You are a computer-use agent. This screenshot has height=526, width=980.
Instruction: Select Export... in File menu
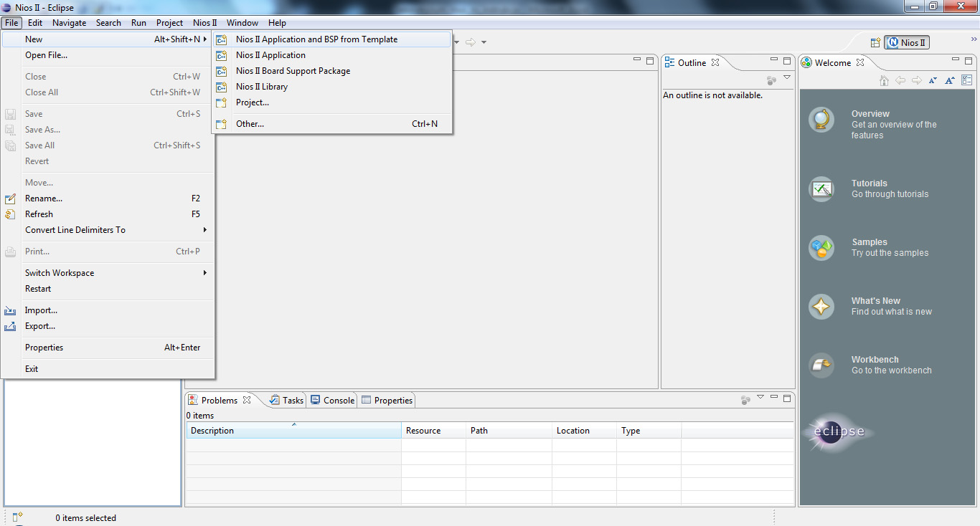[x=108, y=326]
